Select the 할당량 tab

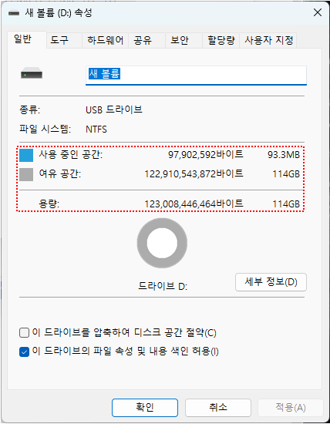[x=221, y=41]
